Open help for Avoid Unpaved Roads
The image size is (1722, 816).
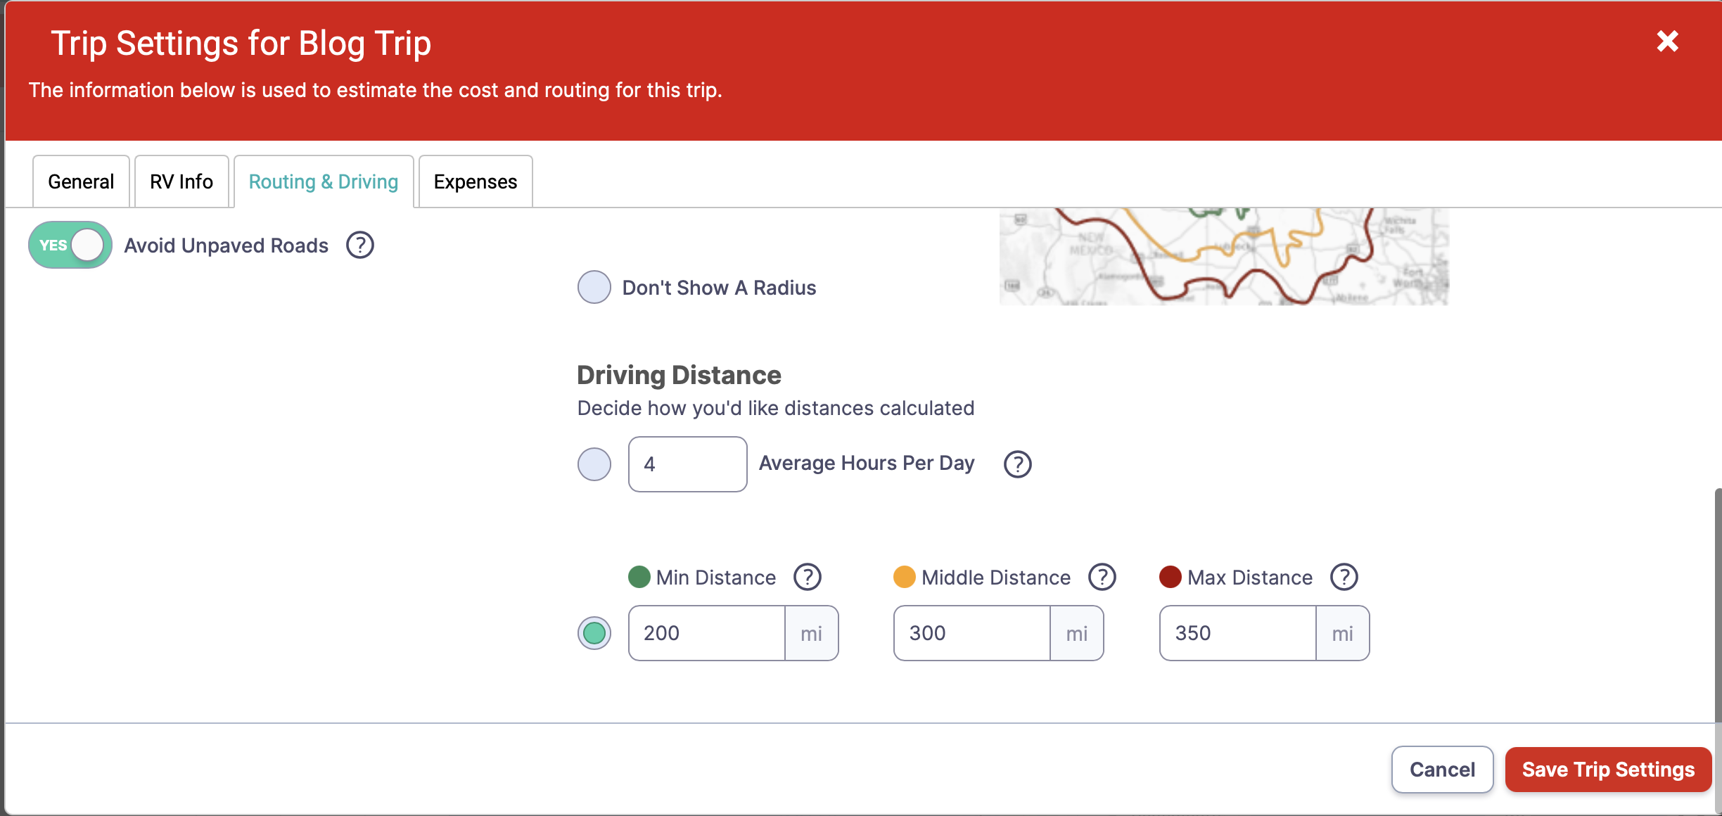coord(359,246)
